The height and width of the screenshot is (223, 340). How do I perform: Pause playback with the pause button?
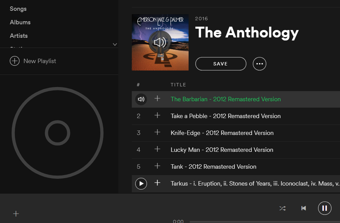point(324,208)
